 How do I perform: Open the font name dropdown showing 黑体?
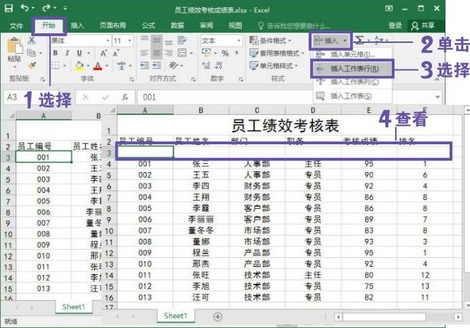pos(79,41)
